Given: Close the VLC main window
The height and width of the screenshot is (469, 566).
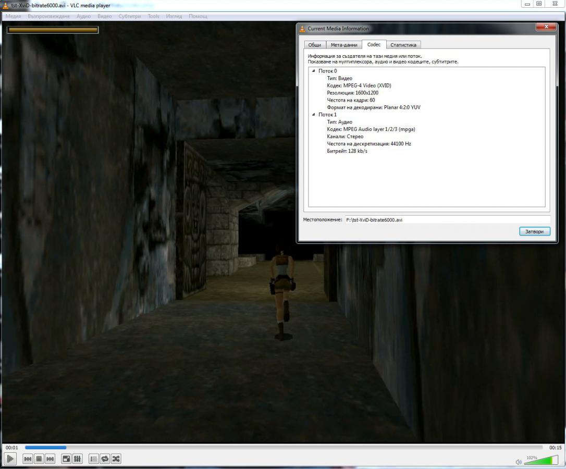Looking at the screenshot, I should [555, 4].
